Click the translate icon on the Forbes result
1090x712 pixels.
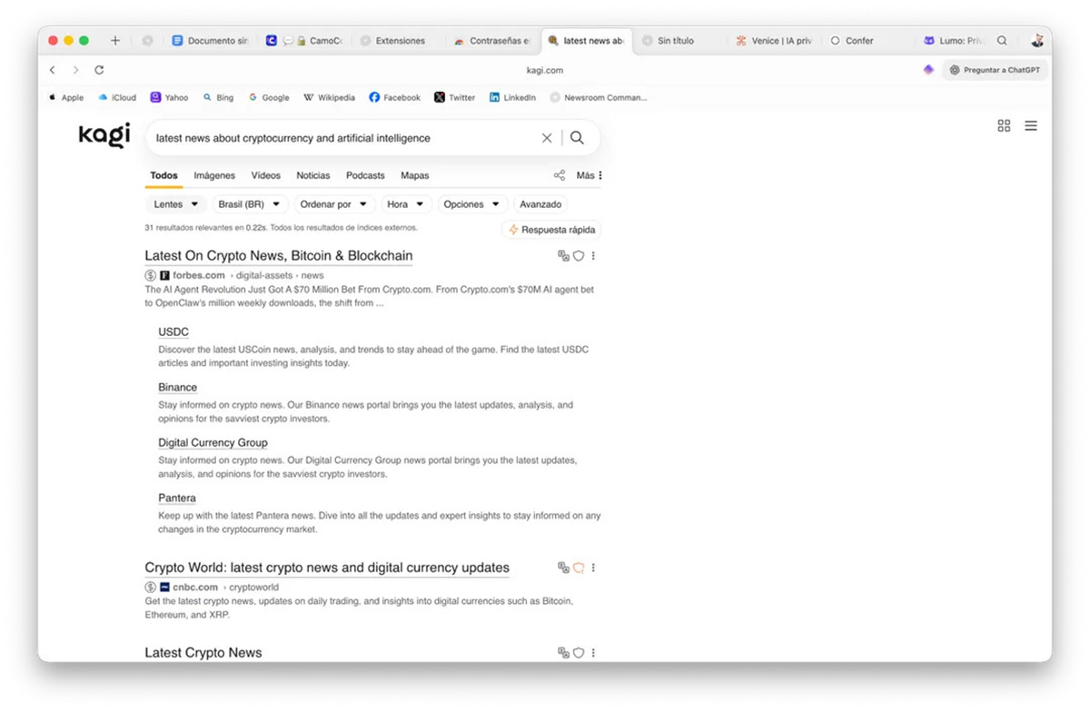click(563, 256)
